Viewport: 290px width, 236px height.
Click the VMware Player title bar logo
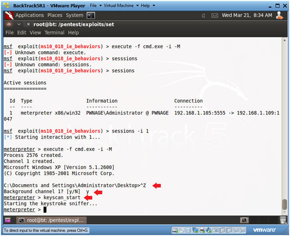(6, 6)
